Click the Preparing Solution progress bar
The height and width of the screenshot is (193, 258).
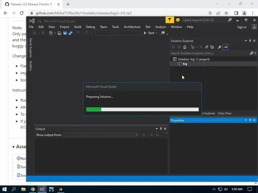coord(142,110)
